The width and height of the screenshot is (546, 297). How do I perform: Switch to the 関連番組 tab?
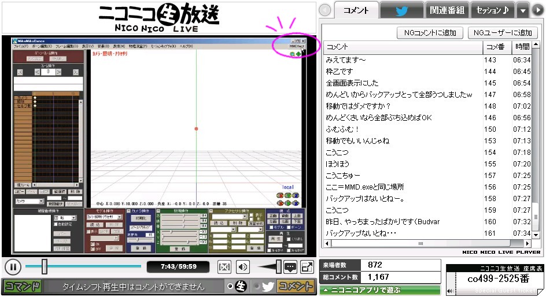click(x=447, y=10)
